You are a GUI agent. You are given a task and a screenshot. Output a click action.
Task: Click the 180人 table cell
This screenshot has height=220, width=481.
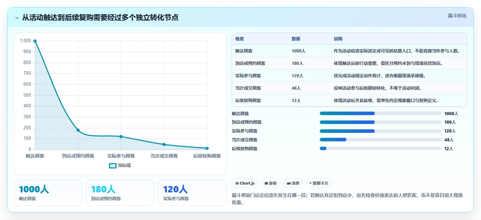[297, 63]
